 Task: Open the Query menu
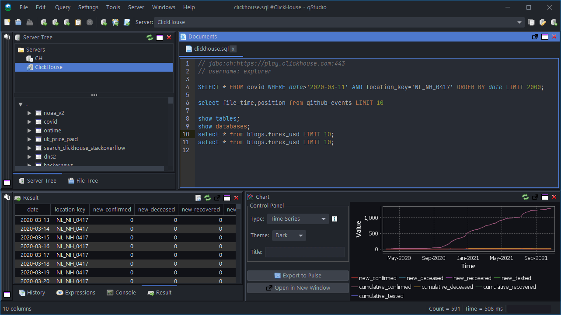click(x=62, y=7)
